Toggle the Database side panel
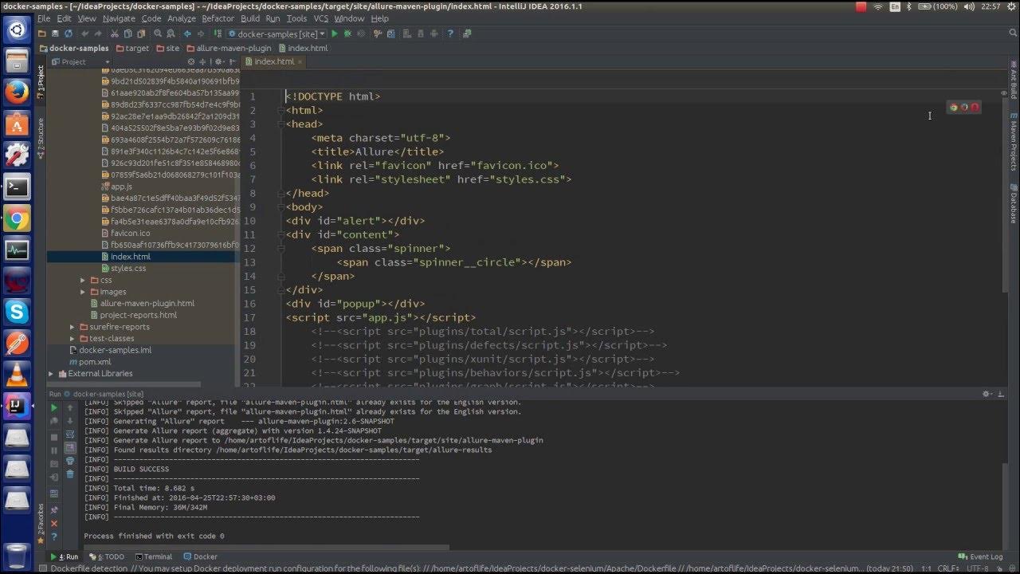Viewport: 1020px width, 574px height. [1014, 204]
